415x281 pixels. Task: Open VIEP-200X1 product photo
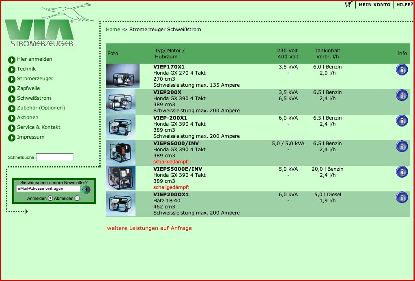click(x=121, y=127)
